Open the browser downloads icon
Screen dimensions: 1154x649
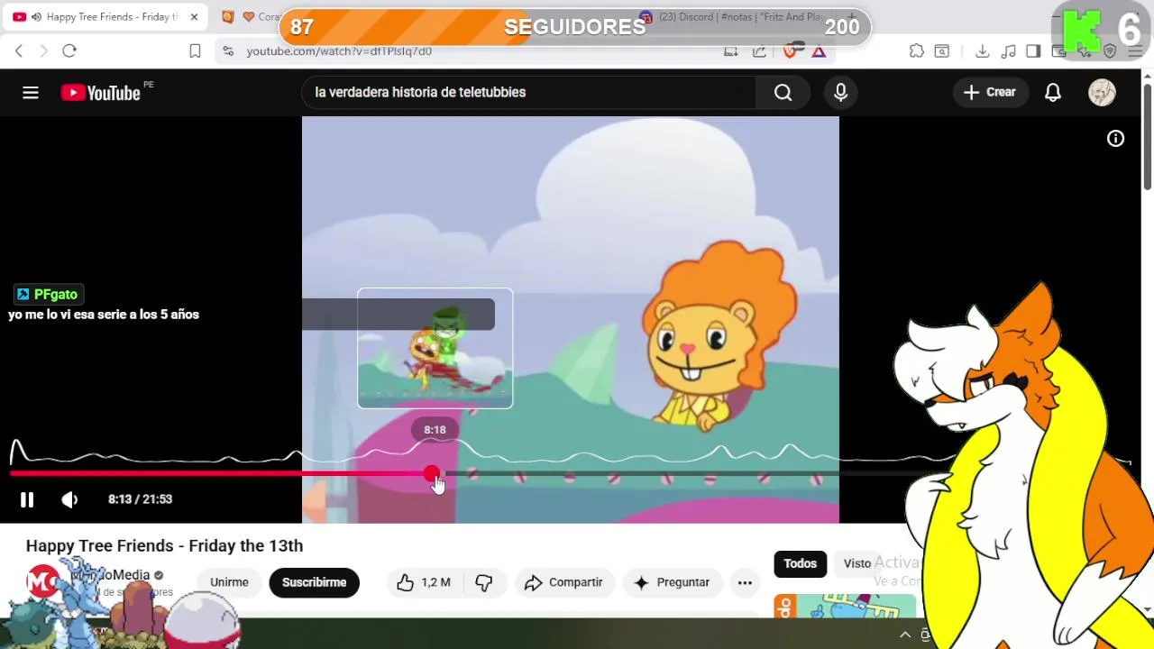pyautogui.click(x=983, y=51)
